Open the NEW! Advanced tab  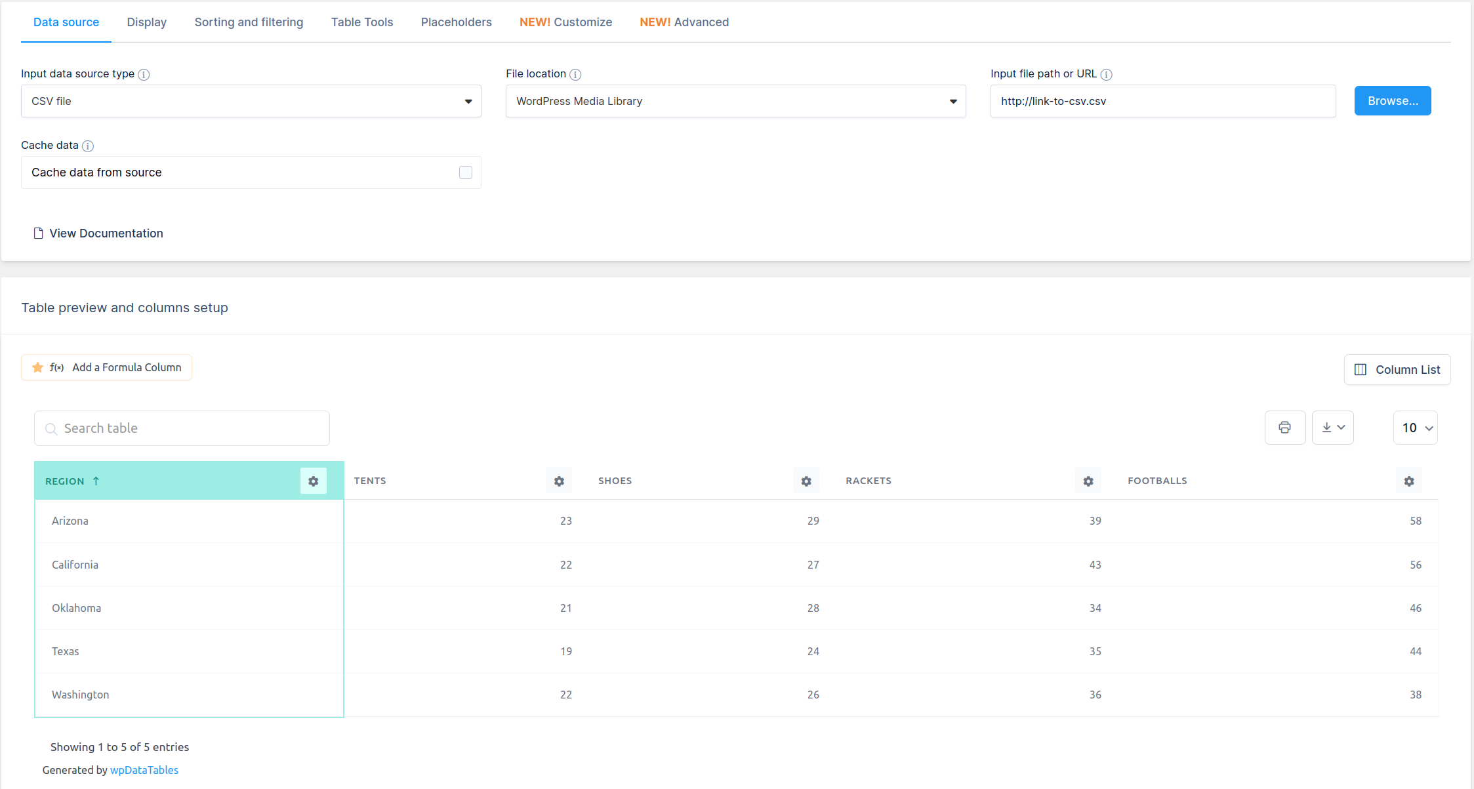(x=684, y=22)
